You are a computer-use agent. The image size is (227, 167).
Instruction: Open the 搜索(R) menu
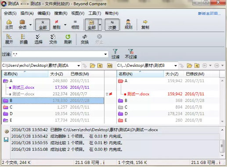[61, 13]
